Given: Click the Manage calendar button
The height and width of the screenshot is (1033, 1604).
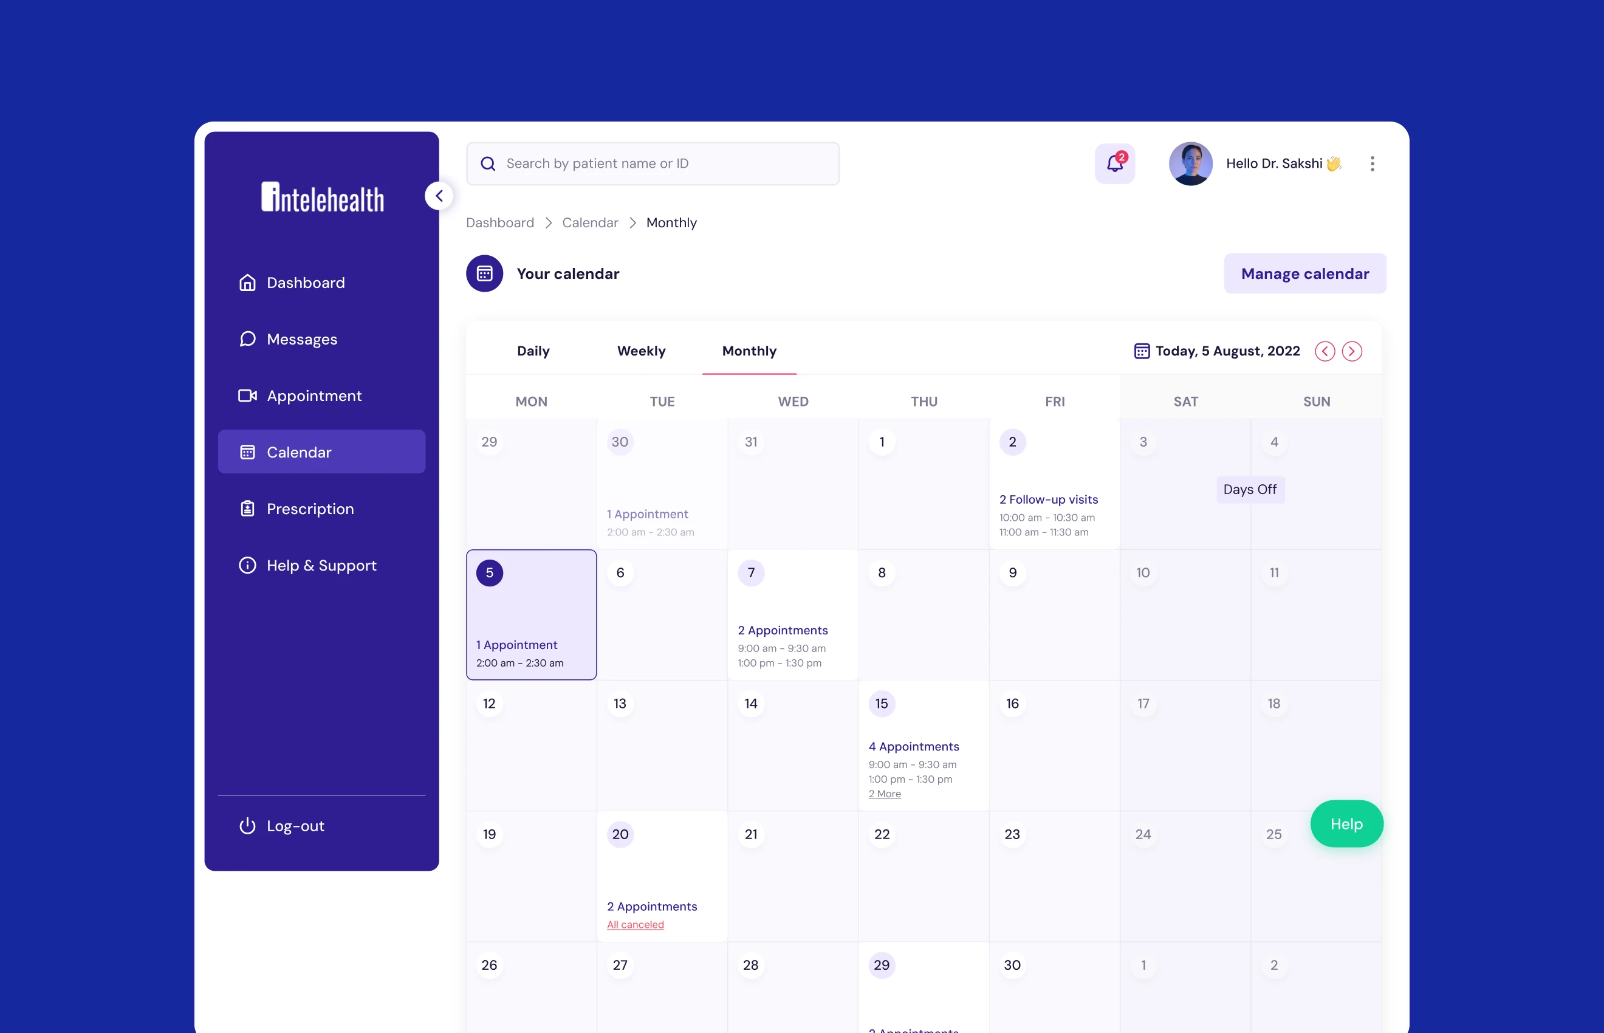Looking at the screenshot, I should pyautogui.click(x=1304, y=273).
